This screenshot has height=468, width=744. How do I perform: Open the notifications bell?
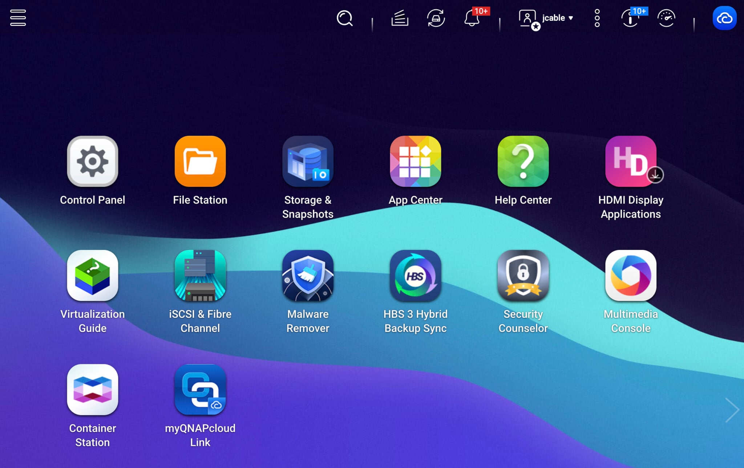pos(472,18)
